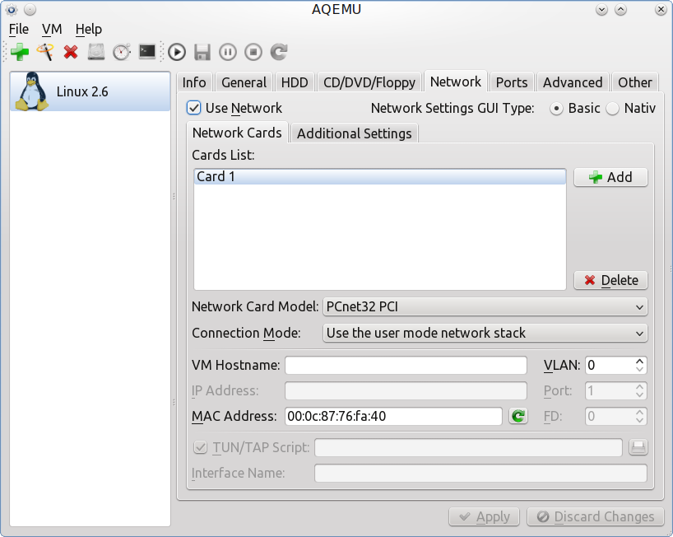Open the VM creation wizard wand icon
The height and width of the screenshot is (537, 673).
pyautogui.click(x=45, y=53)
